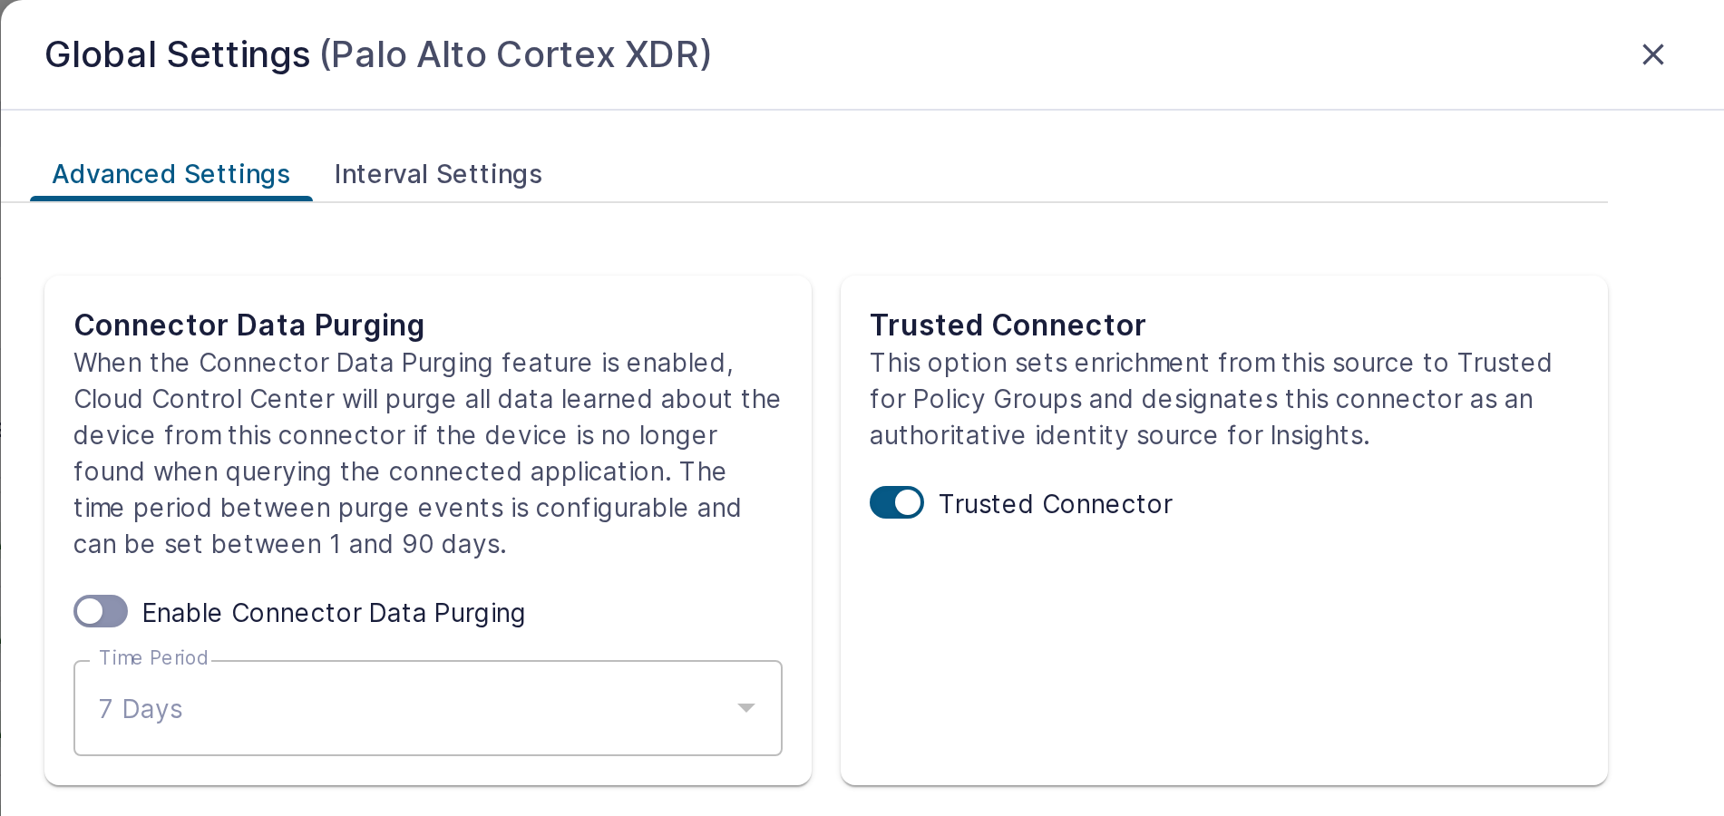Open the Time Period dropdown
1724x816 pixels.
pos(428,708)
